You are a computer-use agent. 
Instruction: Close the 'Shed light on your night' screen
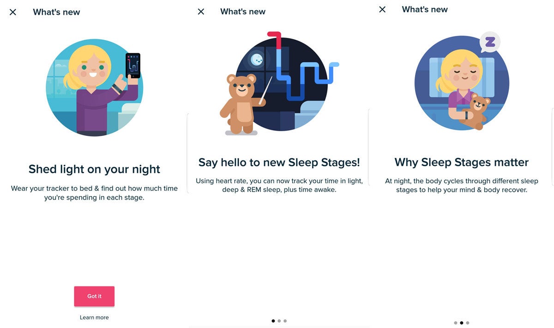point(13,12)
